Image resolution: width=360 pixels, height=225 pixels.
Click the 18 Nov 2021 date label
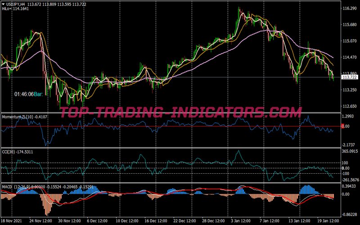click(12, 221)
